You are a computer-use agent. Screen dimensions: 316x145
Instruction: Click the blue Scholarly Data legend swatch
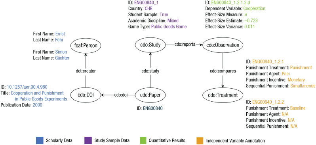[x=39, y=140]
